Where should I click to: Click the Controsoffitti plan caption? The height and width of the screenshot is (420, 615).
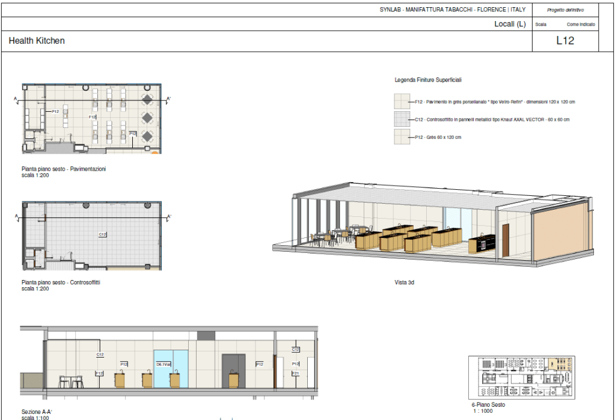coord(61,282)
